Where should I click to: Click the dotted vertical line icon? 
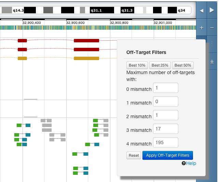click(x=212, y=44)
